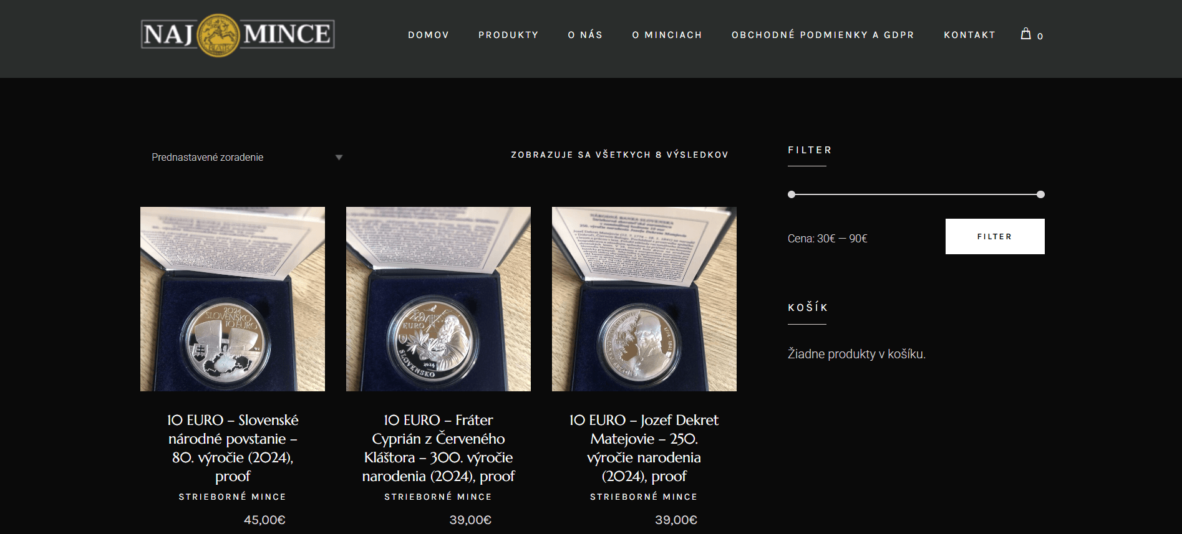Open the Fráter Cyprián coin image
The image size is (1182, 534).
point(438,299)
